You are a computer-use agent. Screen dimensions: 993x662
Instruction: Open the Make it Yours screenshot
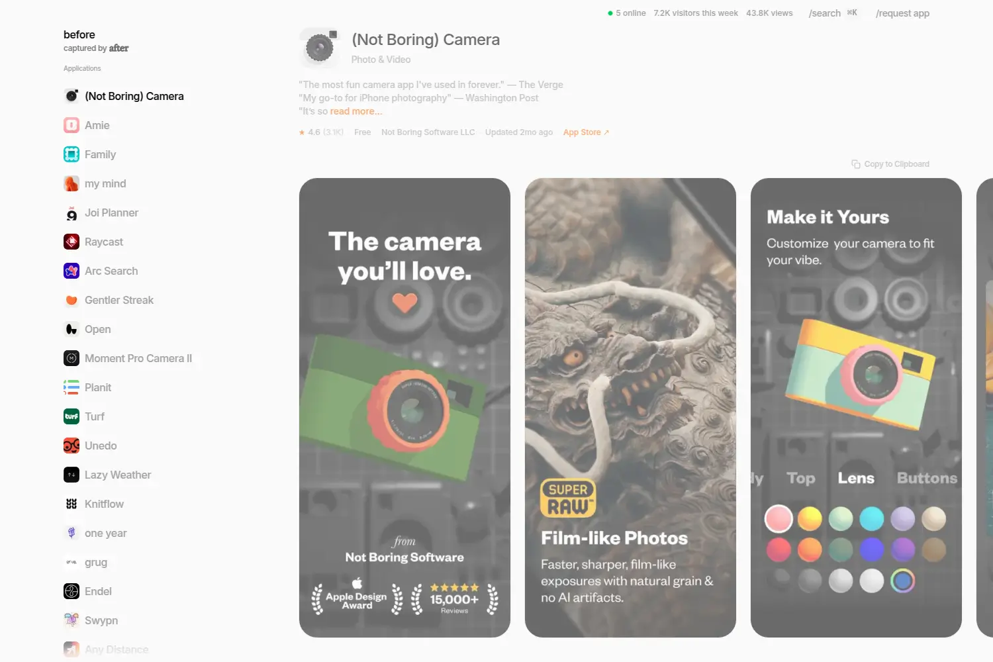(856, 408)
